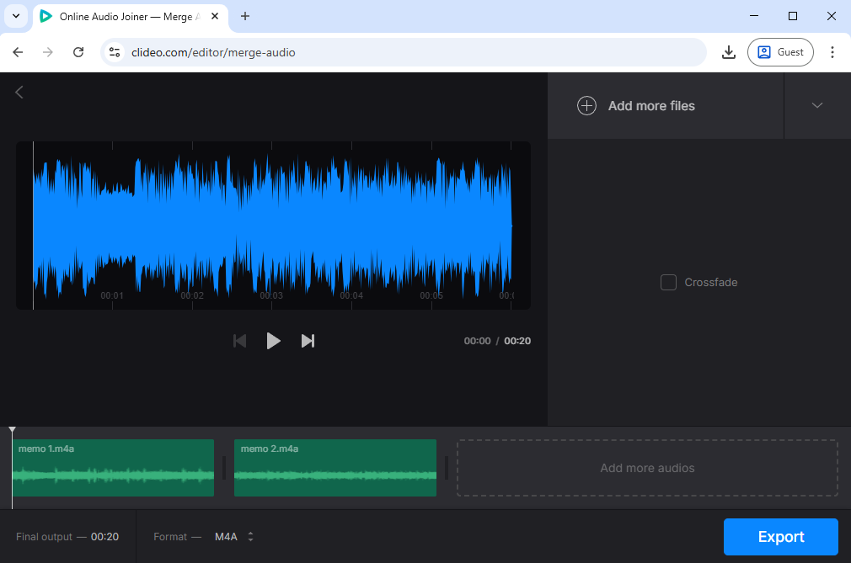The width and height of the screenshot is (851, 563).
Task: Open Chrome's three-dot menu
Action: [832, 52]
